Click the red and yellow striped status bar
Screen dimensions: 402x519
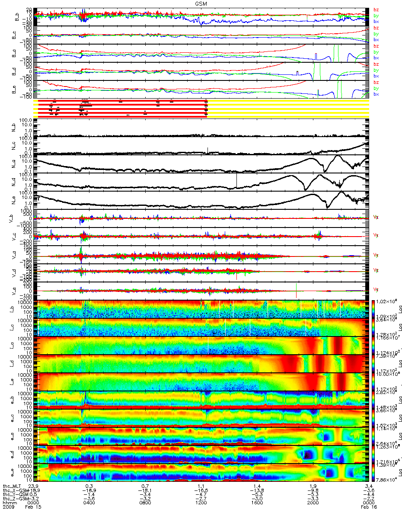click(201, 108)
